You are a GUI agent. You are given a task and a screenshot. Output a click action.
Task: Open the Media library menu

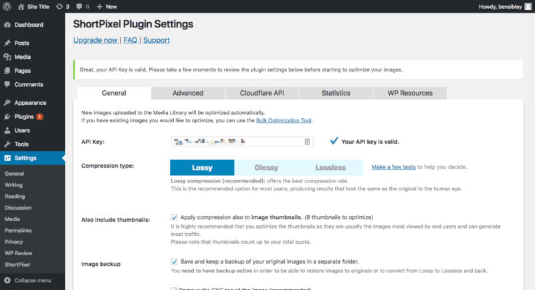(22, 57)
